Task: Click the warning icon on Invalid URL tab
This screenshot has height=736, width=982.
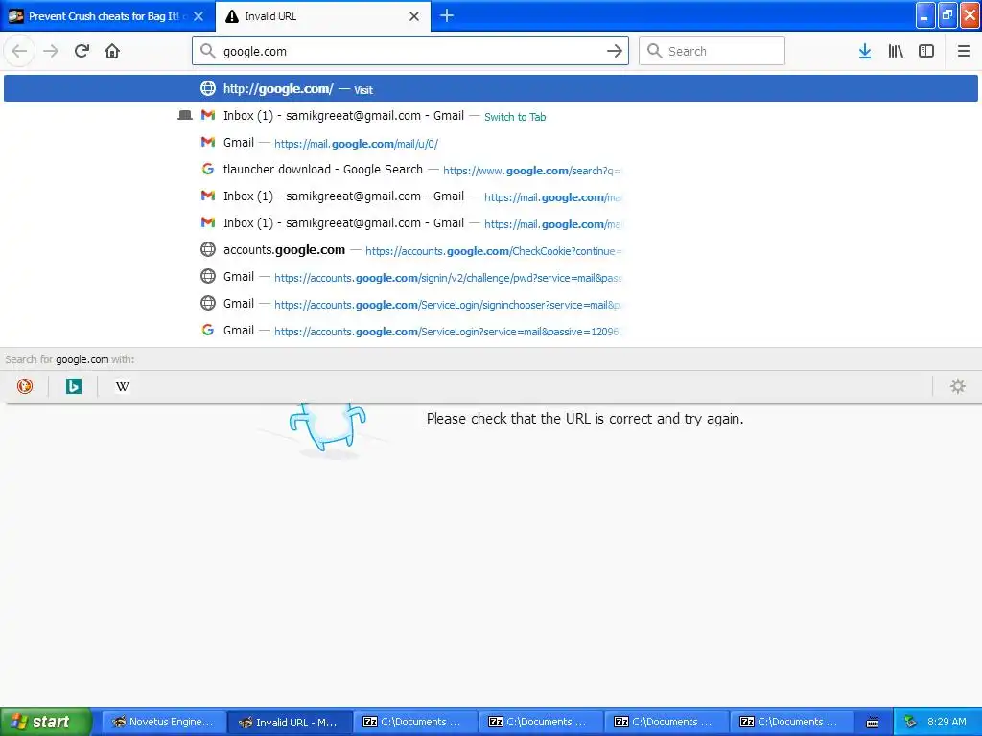Action: coord(232,16)
